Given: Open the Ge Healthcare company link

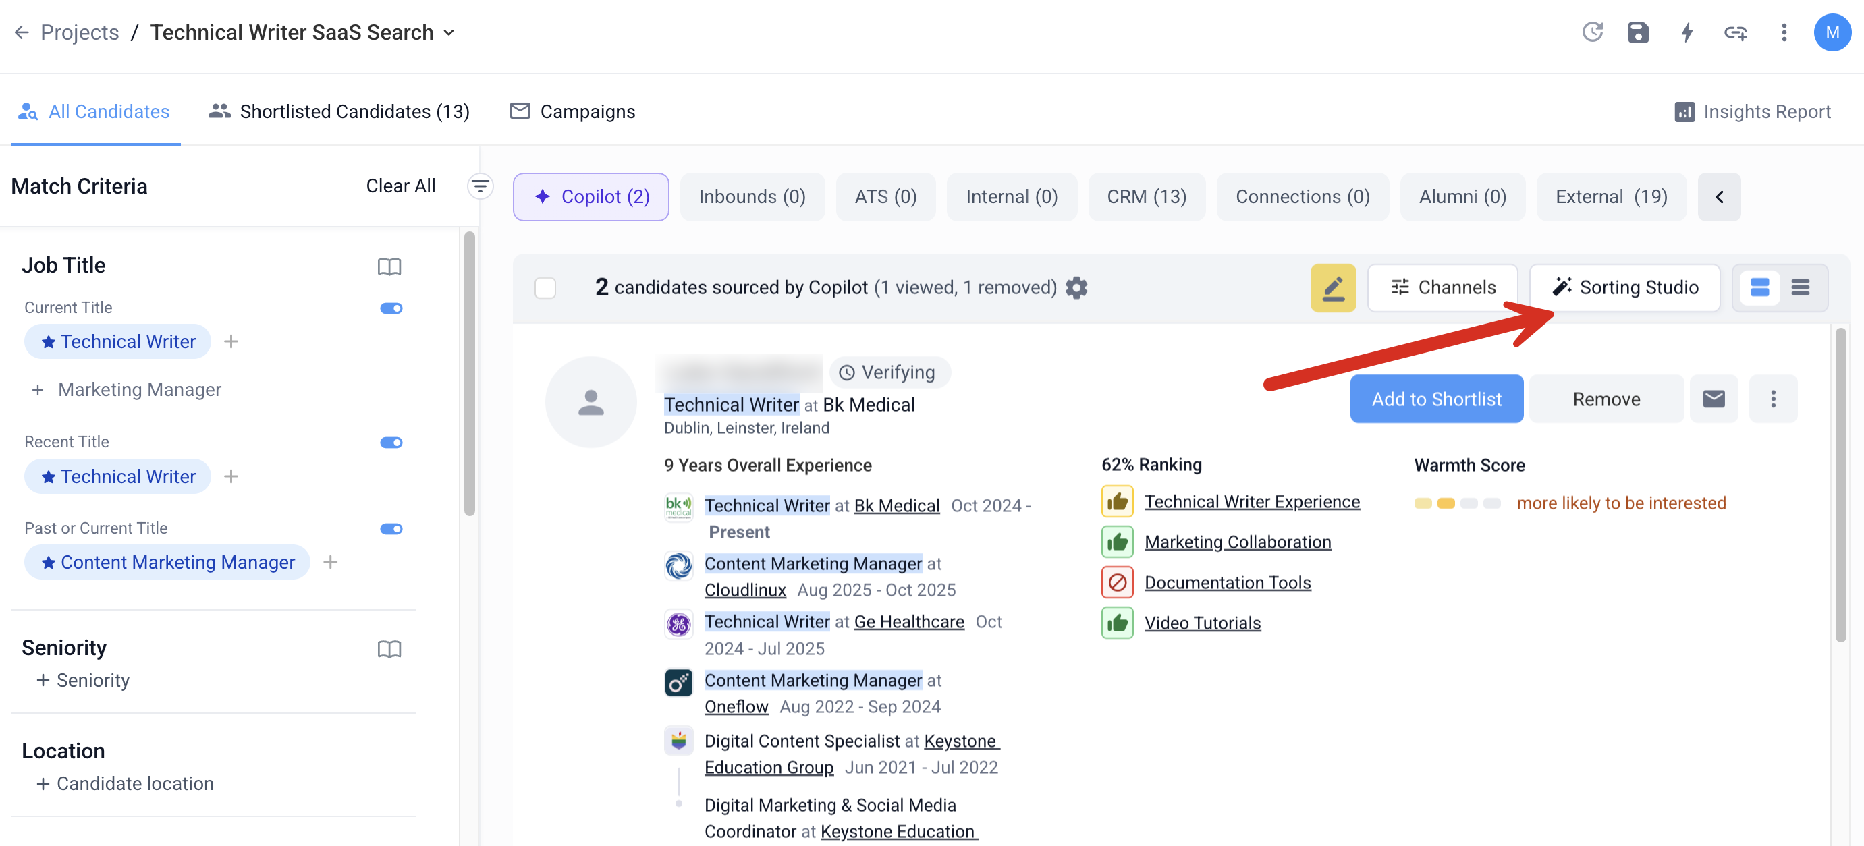Looking at the screenshot, I should [x=908, y=622].
